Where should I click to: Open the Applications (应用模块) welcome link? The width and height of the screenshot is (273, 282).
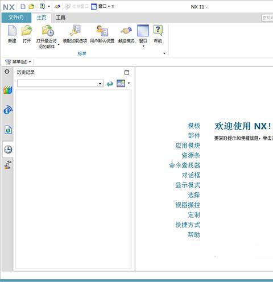188,146
